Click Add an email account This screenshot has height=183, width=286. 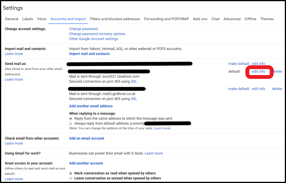(86, 138)
